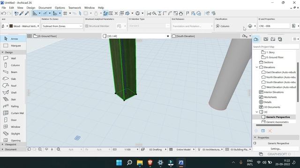The image size is (300, 168).
Task: Collapse the 3D tree node
Action: 257,112
